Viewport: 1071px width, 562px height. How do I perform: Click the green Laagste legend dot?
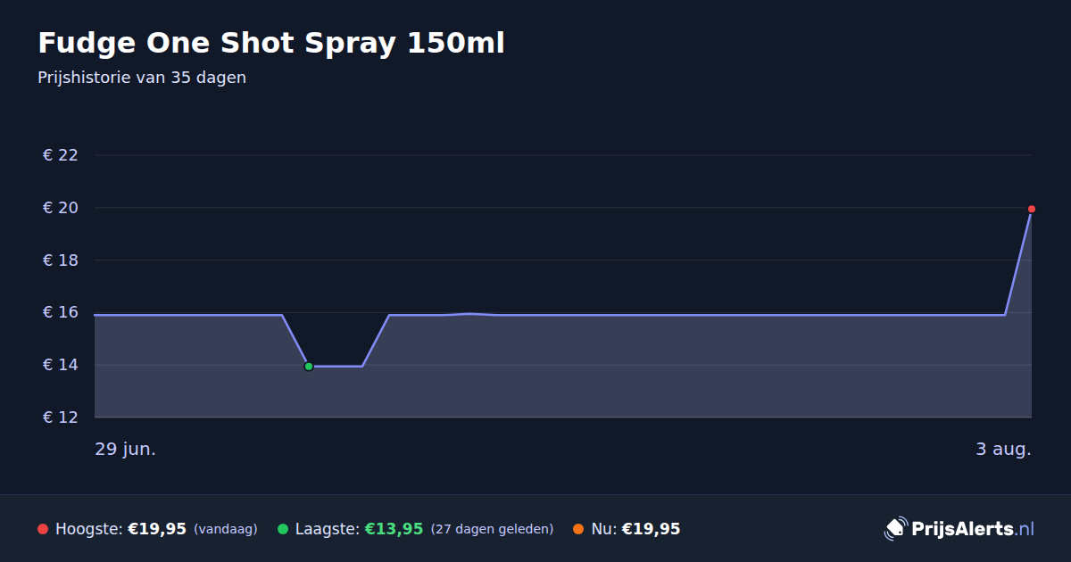283,529
